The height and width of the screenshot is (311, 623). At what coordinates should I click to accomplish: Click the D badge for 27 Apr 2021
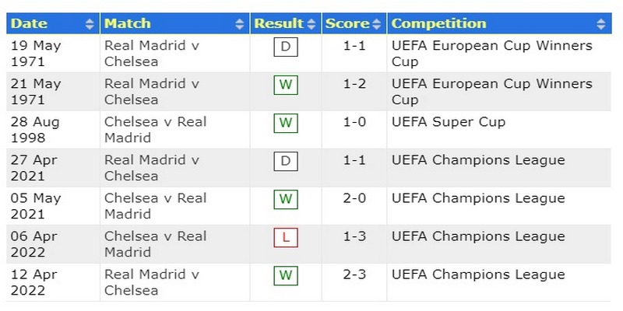click(x=286, y=162)
